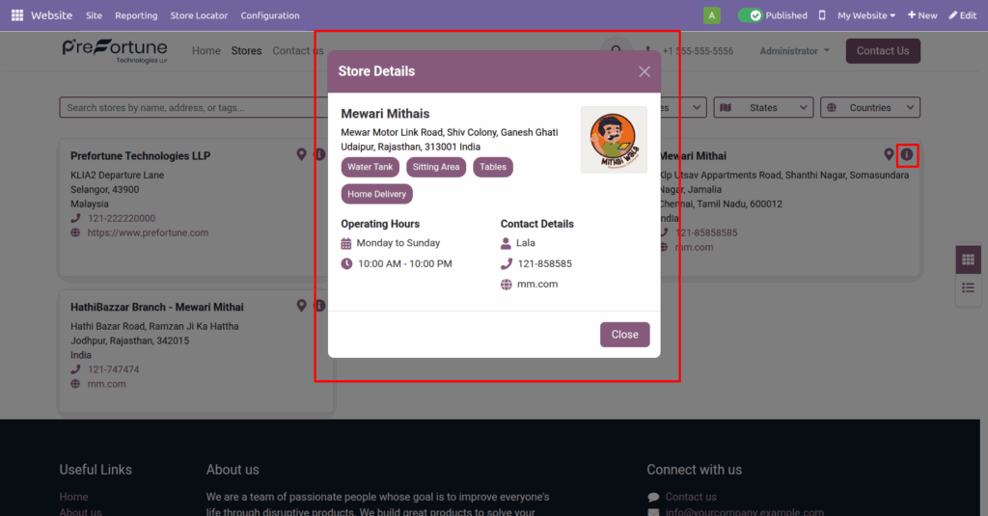Click phone icon on HathiBazzar card

[75, 369]
